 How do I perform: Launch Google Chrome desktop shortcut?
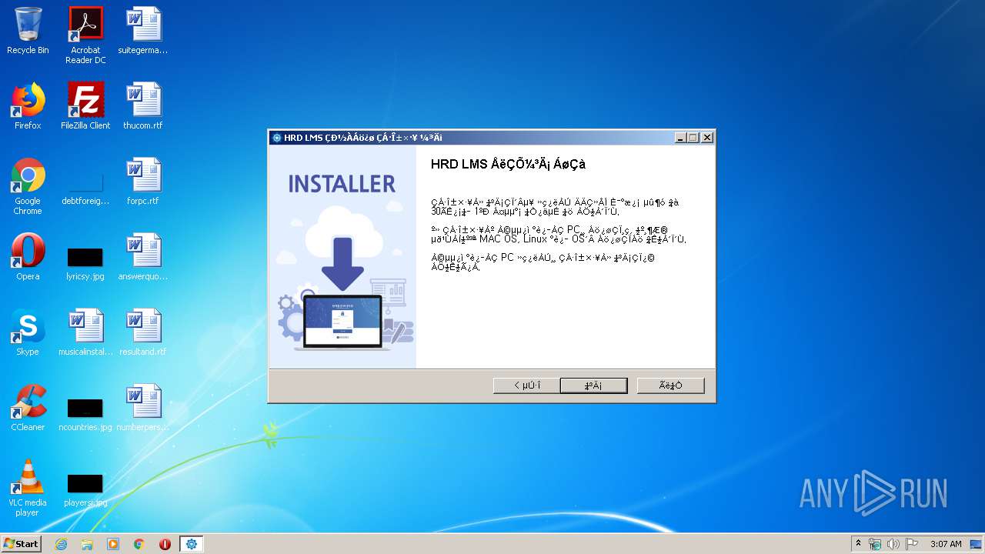click(x=28, y=186)
